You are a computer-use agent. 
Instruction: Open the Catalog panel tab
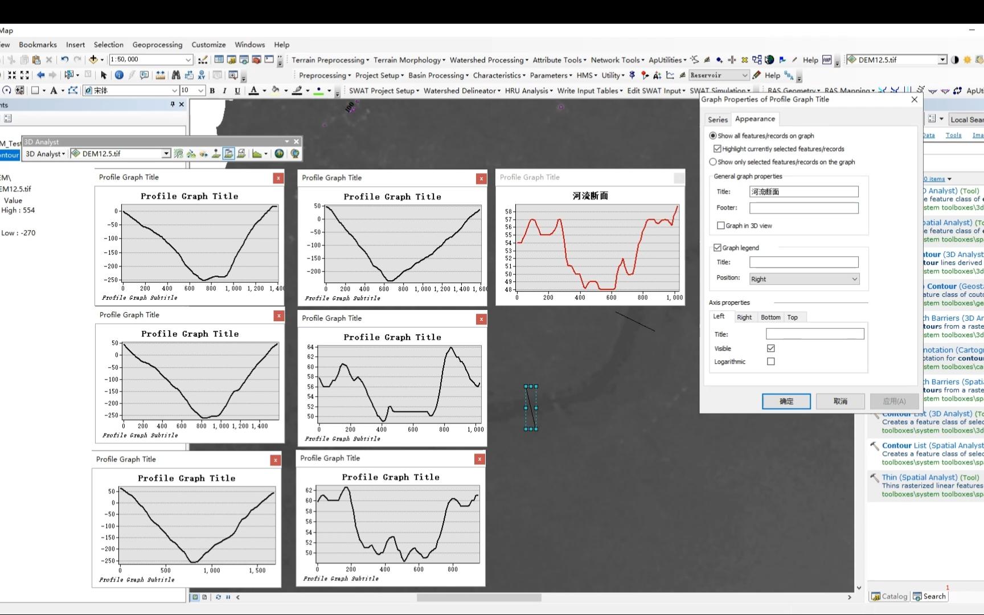click(889, 596)
